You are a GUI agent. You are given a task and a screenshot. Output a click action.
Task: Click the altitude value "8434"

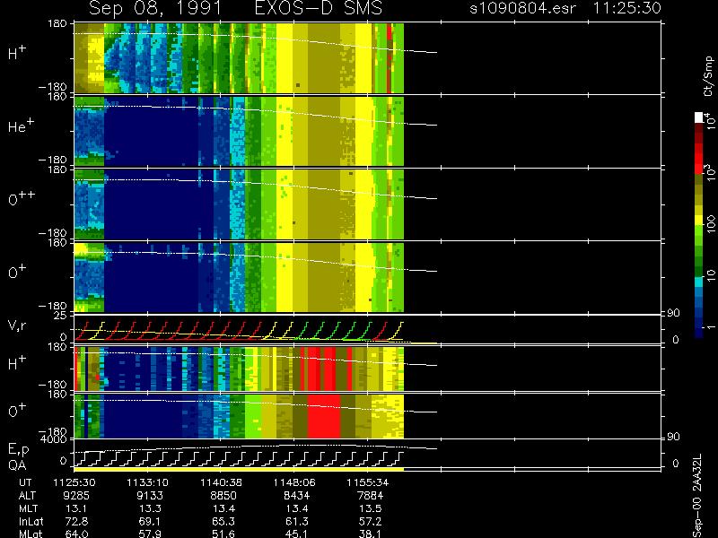tap(297, 496)
